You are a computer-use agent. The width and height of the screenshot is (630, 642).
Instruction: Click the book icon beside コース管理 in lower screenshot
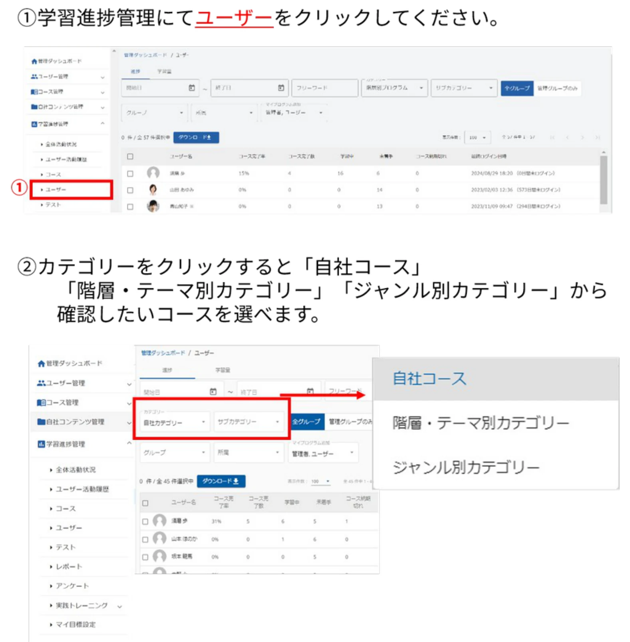point(41,403)
